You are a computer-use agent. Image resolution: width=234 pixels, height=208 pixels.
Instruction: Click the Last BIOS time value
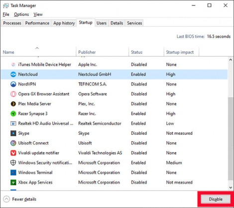point(219,36)
